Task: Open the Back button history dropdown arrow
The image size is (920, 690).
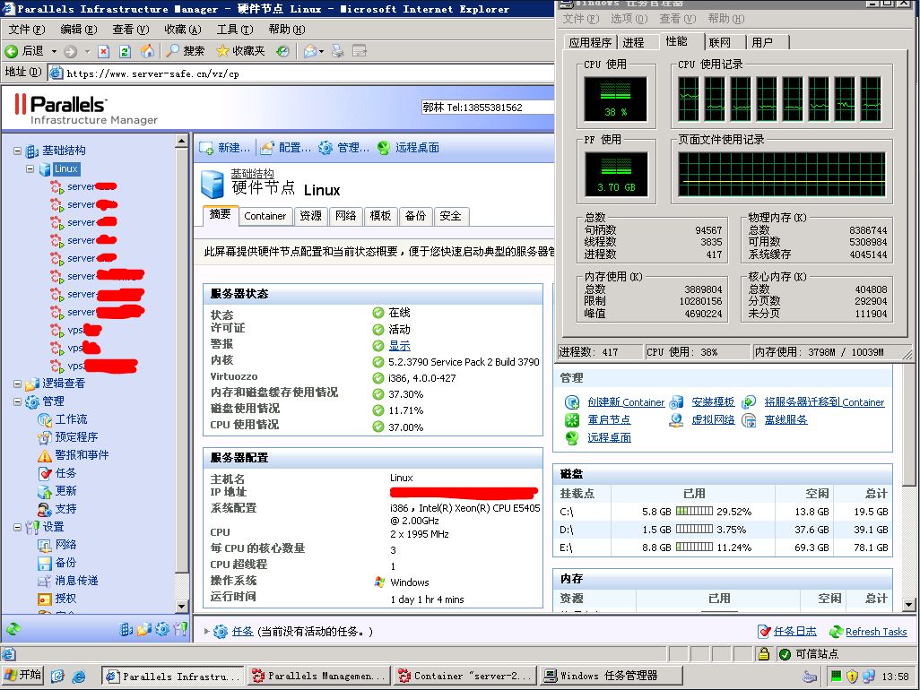Action: pyautogui.click(x=54, y=52)
